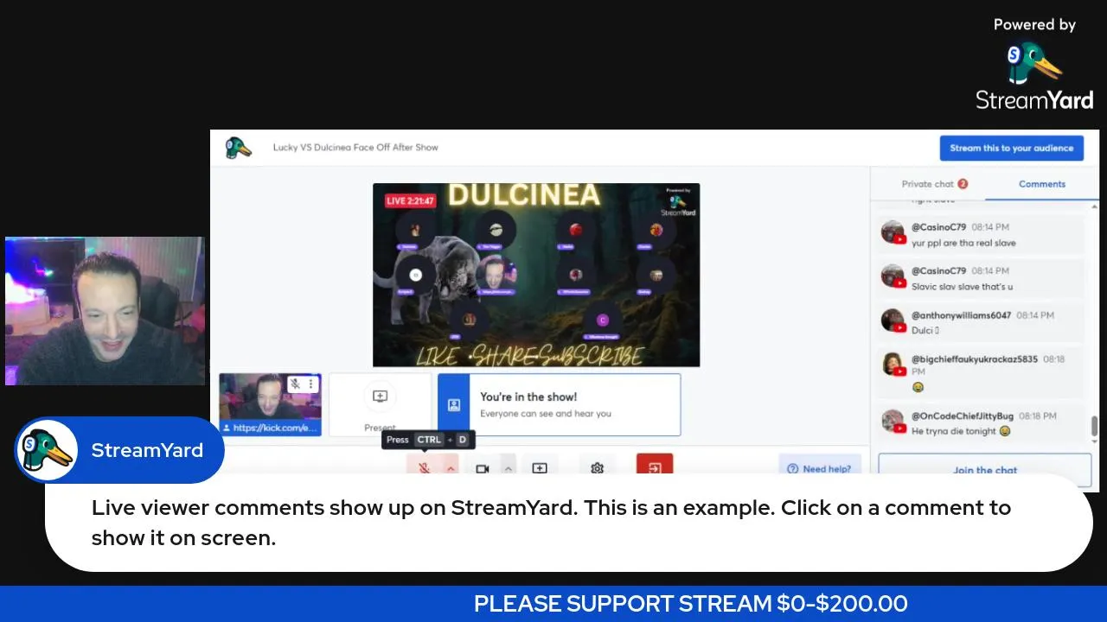Click the muted mic icon on participant thumbnail
Viewport: 1107px width, 622px height.
pyautogui.click(x=295, y=384)
